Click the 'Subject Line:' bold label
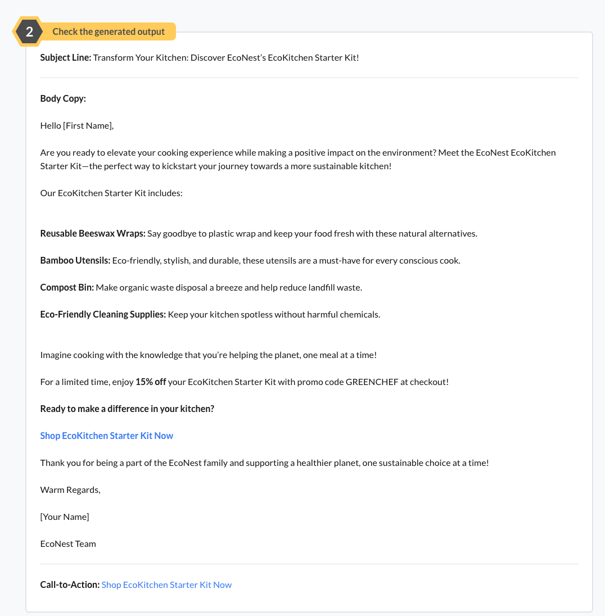 click(65, 57)
